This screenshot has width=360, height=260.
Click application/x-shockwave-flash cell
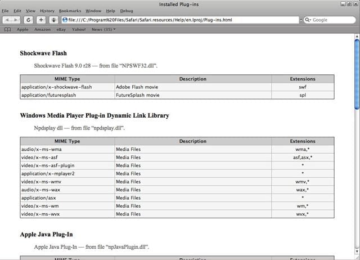click(67, 87)
